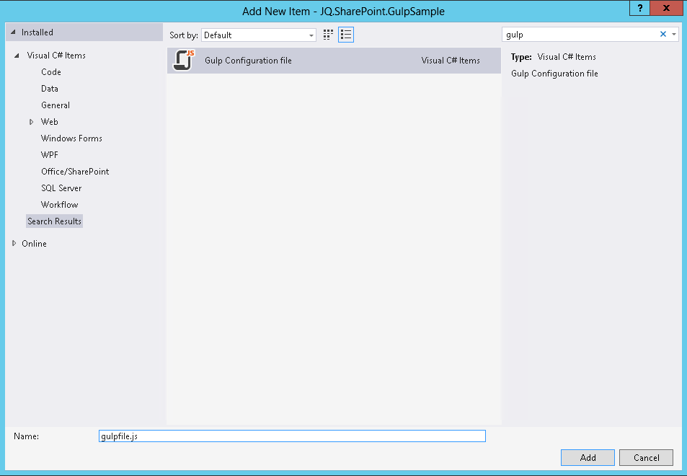Click the Name field containing gulpfile.js

pyautogui.click(x=292, y=436)
